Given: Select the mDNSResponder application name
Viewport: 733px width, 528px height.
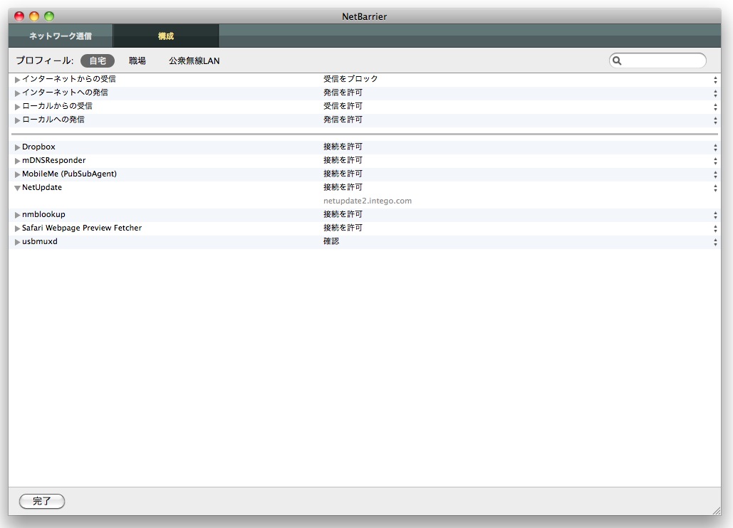Looking at the screenshot, I should [x=53, y=160].
